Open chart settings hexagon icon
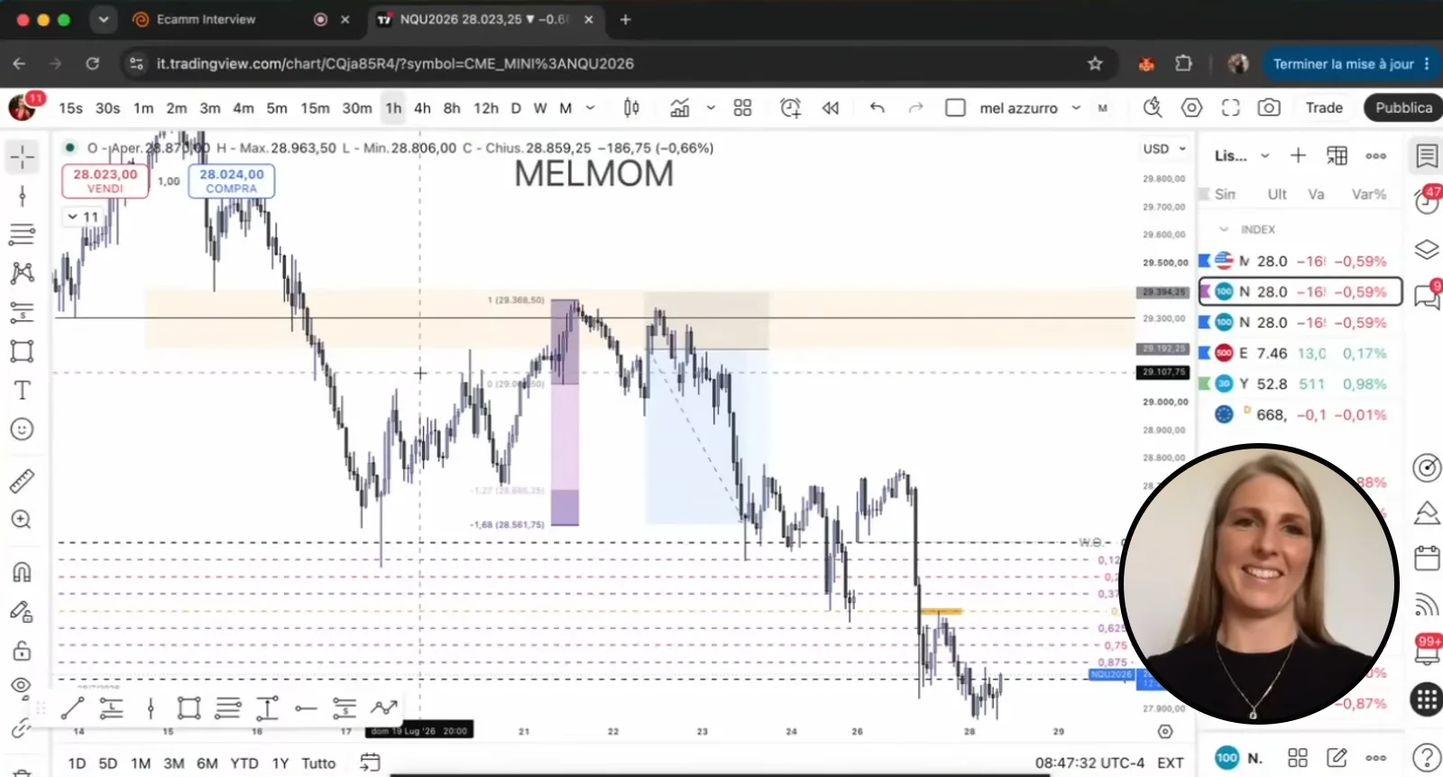Screen dimensions: 1443x777 1191,108
